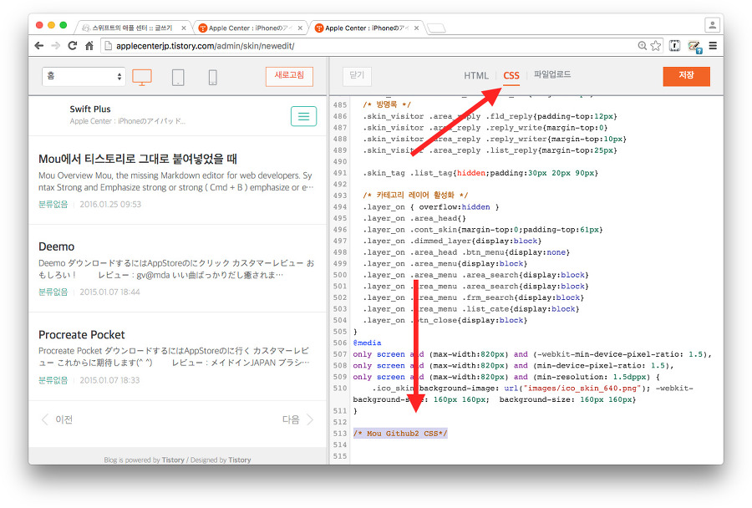Viewport: 752px width, 508px height.
Task: Select the tablet preview mode icon
Action: pos(178,77)
